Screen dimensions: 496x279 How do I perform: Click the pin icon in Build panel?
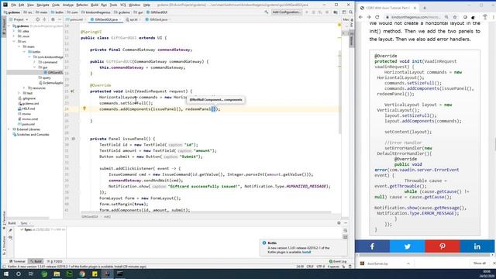point(10,230)
